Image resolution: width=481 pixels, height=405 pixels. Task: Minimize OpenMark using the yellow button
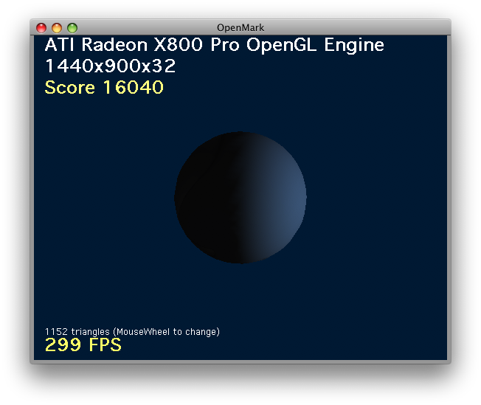57,28
